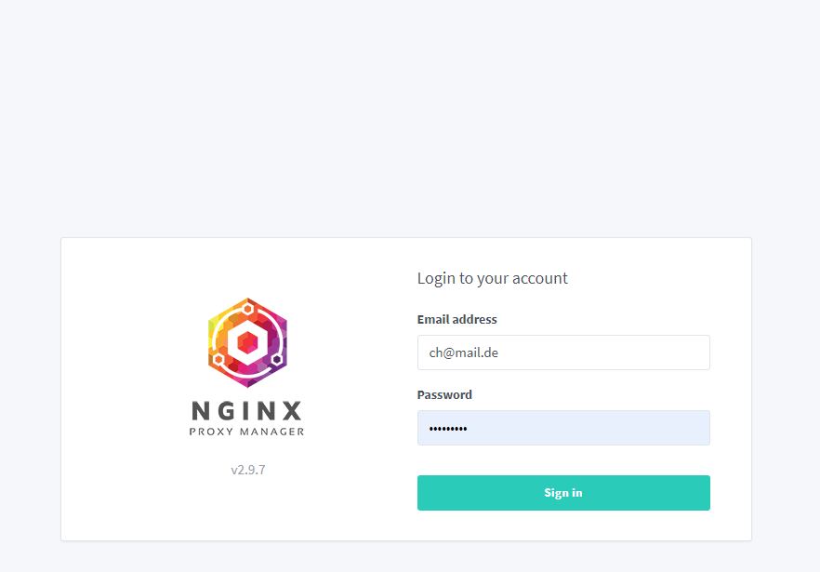Viewport: 820px width, 572px height.
Task: Focus the Password input field
Action: (563, 428)
